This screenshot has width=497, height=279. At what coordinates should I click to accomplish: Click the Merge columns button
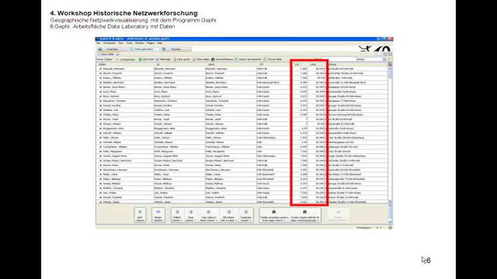pos(158,215)
